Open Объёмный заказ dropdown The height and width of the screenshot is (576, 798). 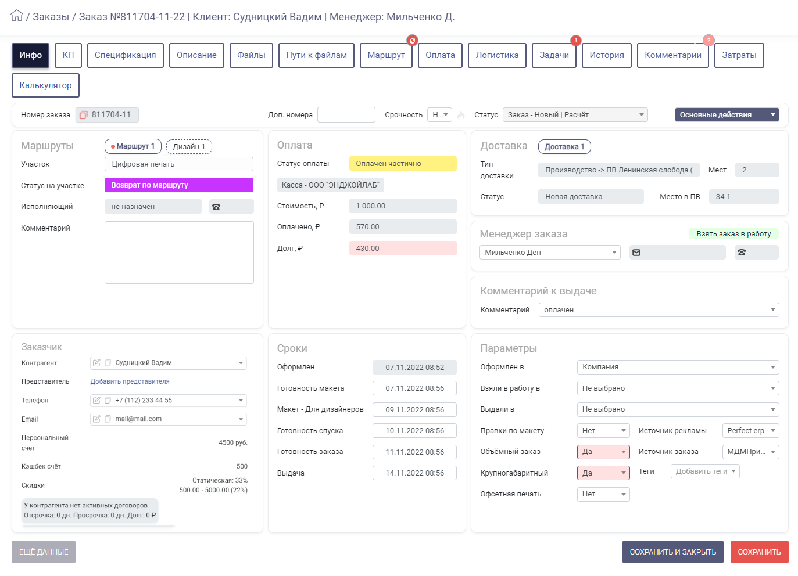tap(603, 452)
